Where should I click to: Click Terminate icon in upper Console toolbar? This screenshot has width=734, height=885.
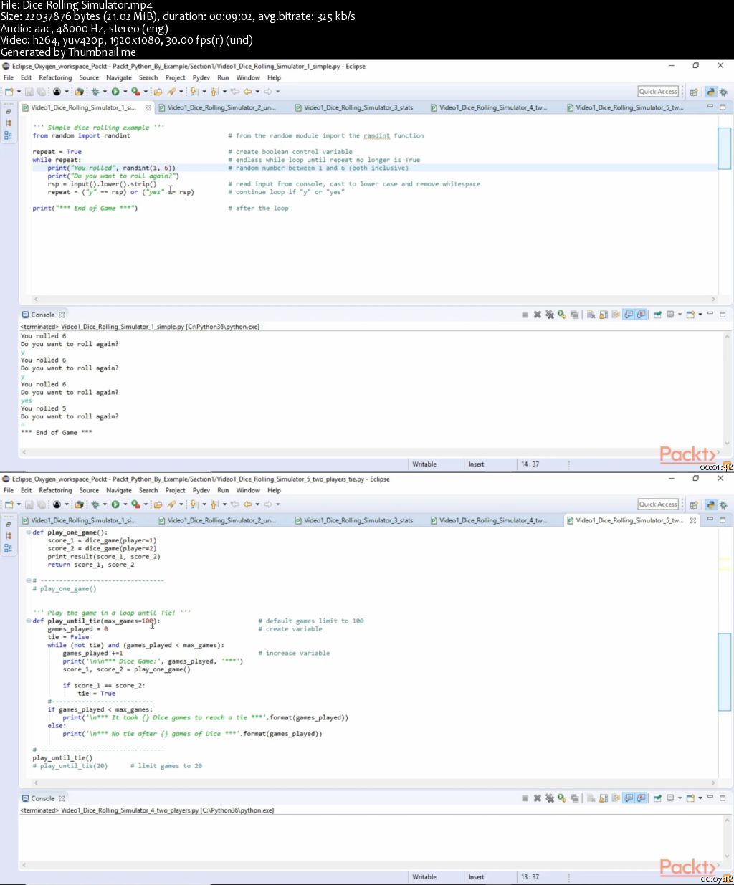(525, 315)
